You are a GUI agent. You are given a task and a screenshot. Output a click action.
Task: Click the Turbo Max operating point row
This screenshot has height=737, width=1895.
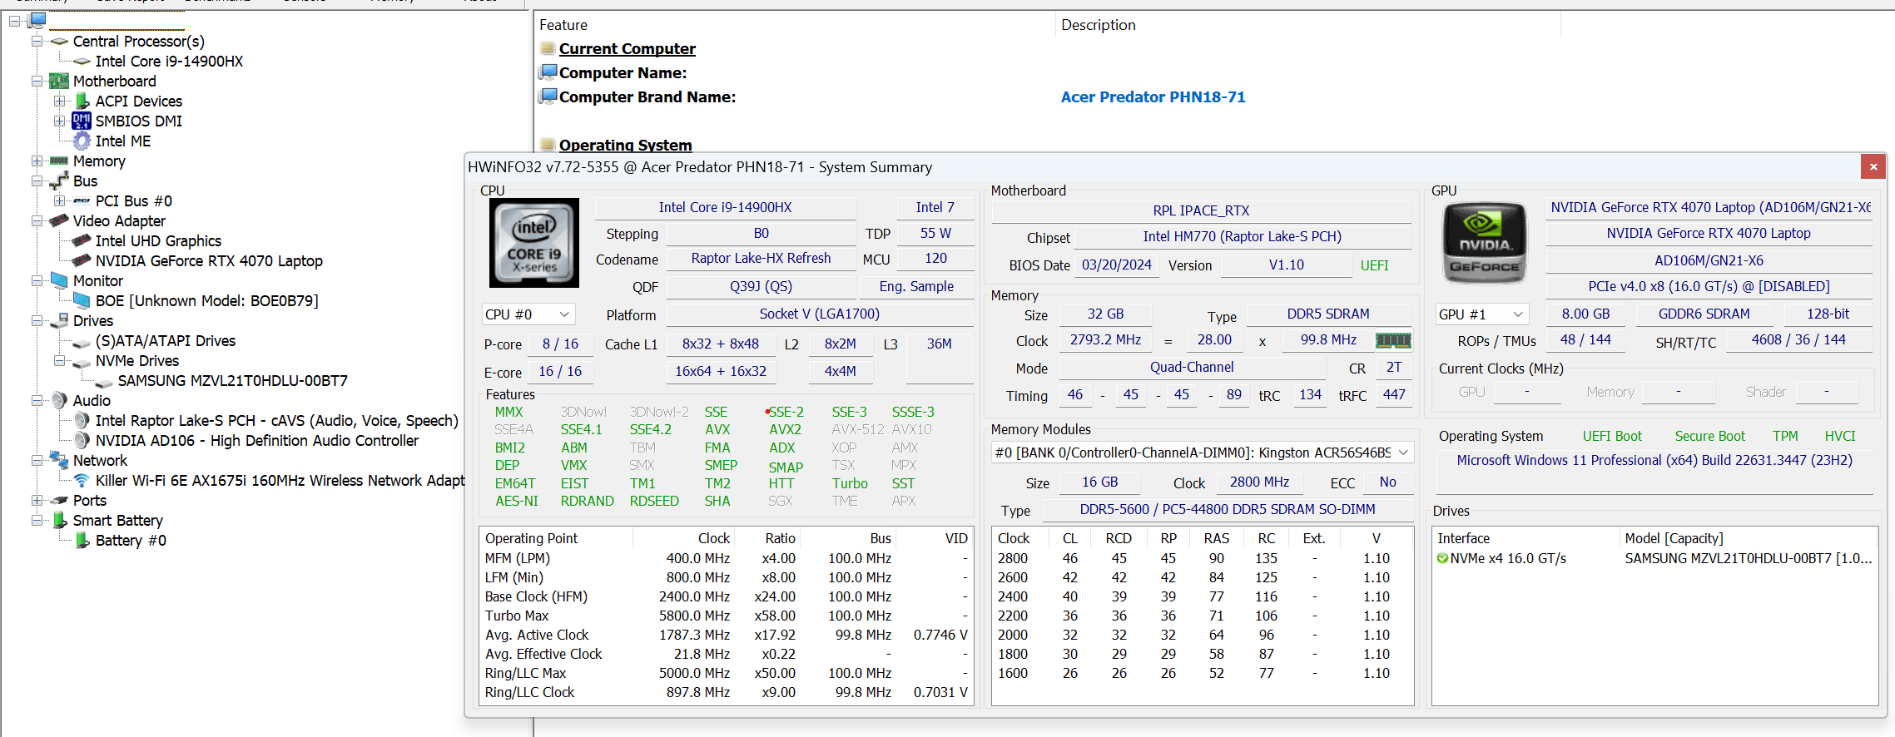(726, 616)
